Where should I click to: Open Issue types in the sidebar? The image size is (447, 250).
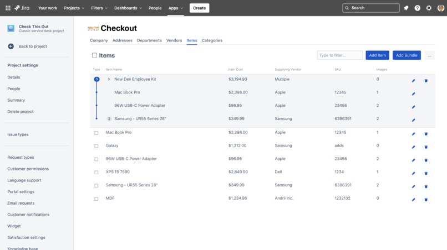click(x=18, y=134)
